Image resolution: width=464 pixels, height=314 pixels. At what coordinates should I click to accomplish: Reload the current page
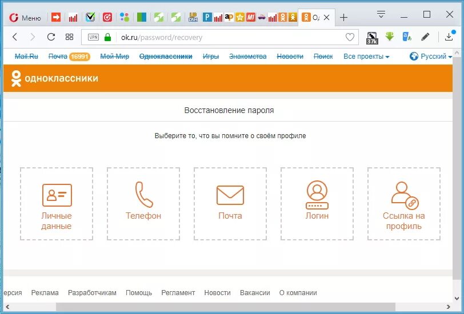51,37
